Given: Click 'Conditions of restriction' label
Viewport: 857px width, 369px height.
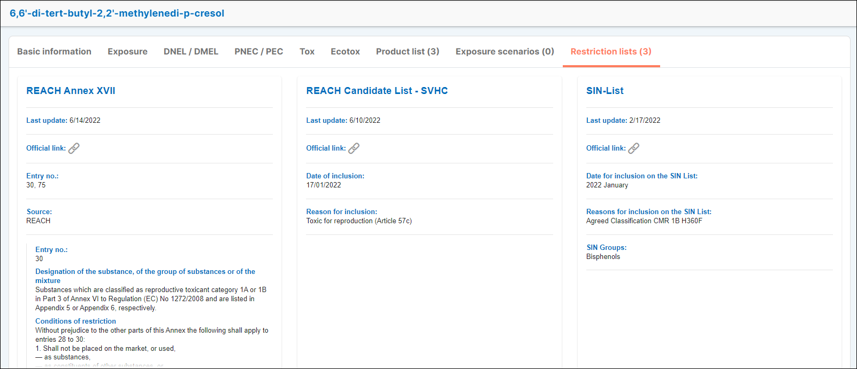Looking at the screenshot, I should (x=75, y=321).
